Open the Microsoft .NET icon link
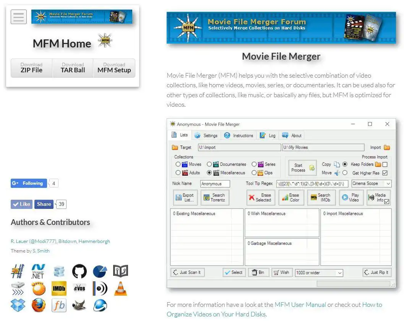The width and height of the screenshot is (404, 321). pyautogui.click(x=38, y=271)
